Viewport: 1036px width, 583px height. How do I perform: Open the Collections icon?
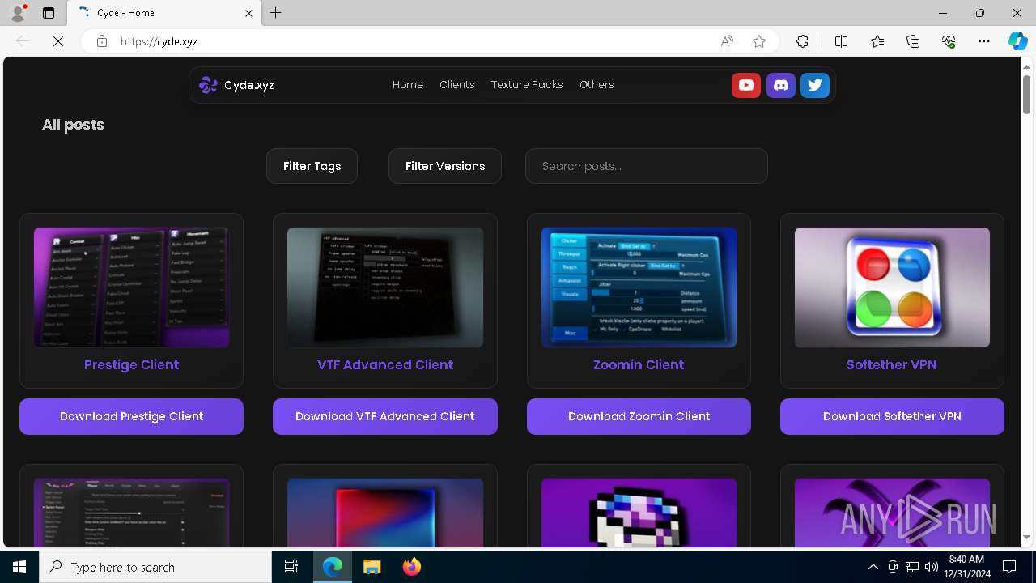coord(913,41)
